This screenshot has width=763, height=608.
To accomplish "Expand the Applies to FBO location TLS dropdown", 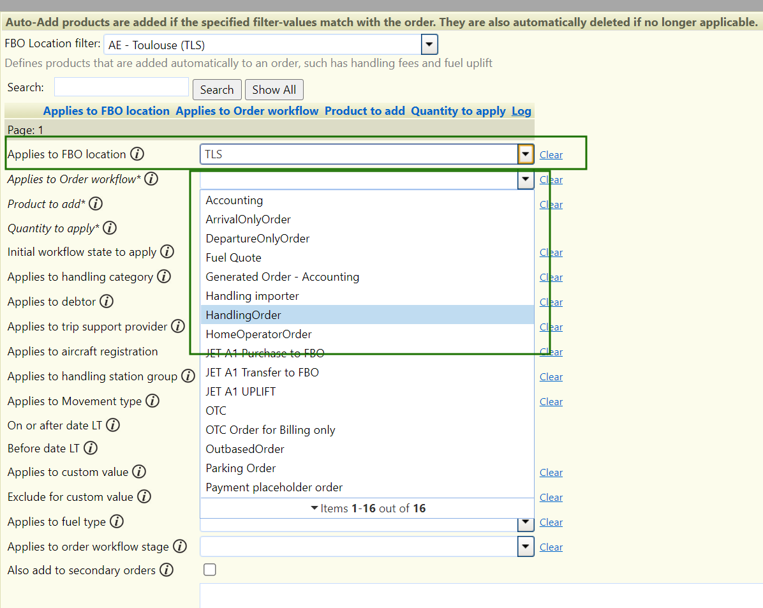I will [526, 154].
